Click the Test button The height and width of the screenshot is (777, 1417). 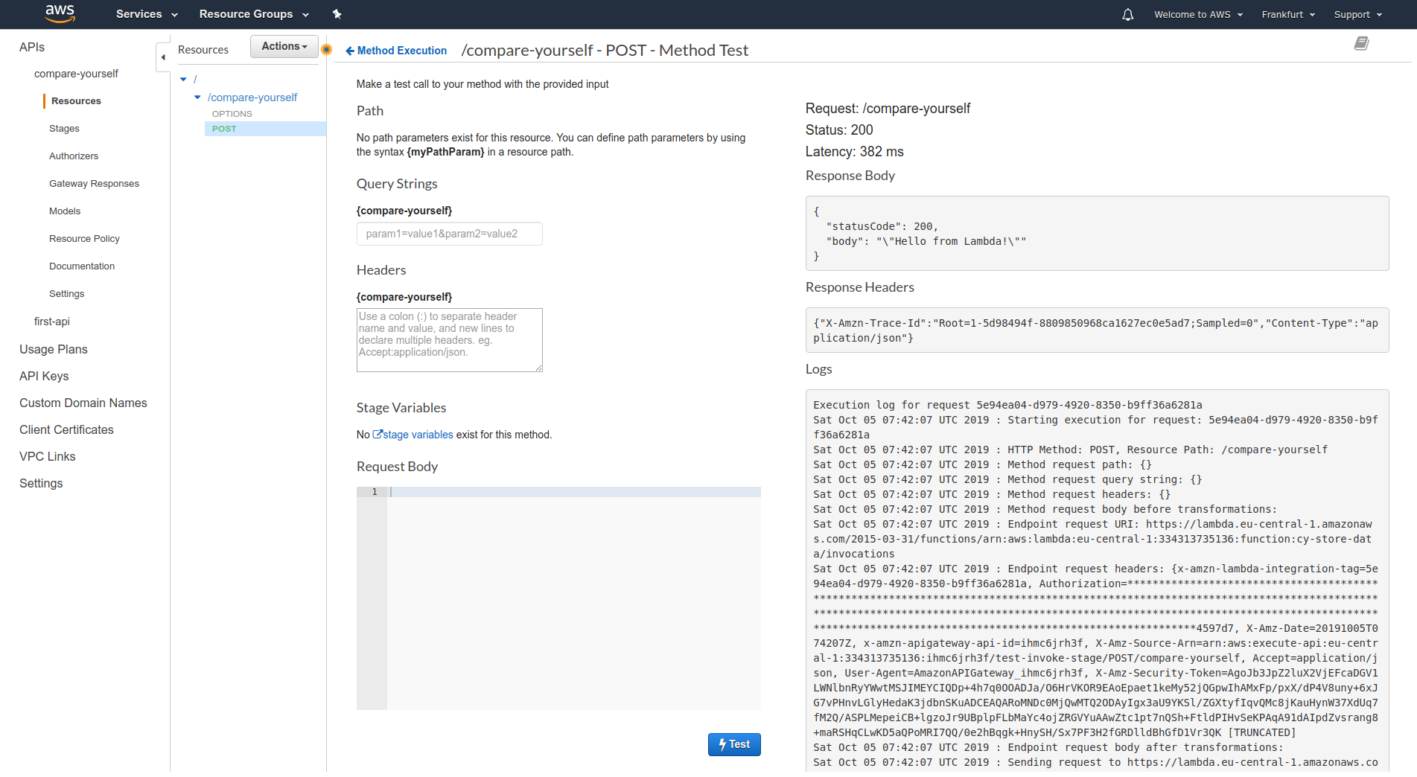734,744
